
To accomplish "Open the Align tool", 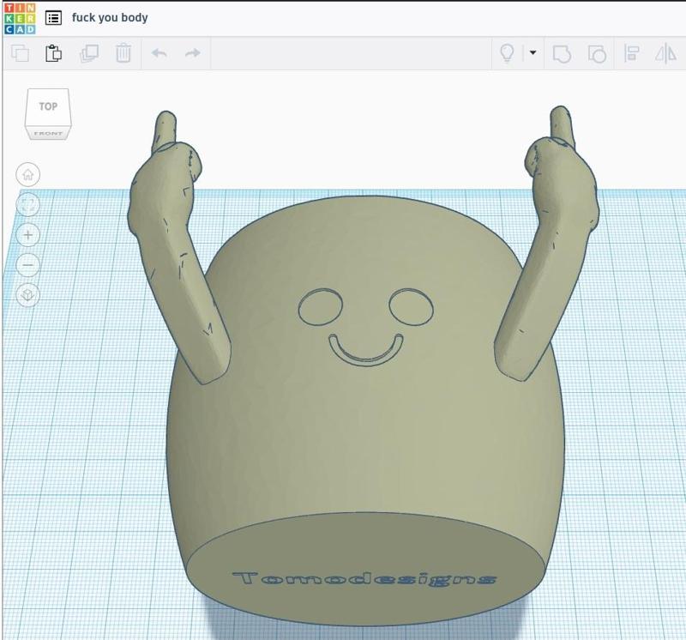I will point(631,53).
